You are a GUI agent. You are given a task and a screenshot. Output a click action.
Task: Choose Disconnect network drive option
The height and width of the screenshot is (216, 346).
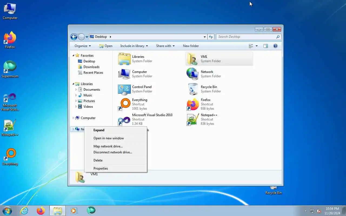(x=116, y=152)
